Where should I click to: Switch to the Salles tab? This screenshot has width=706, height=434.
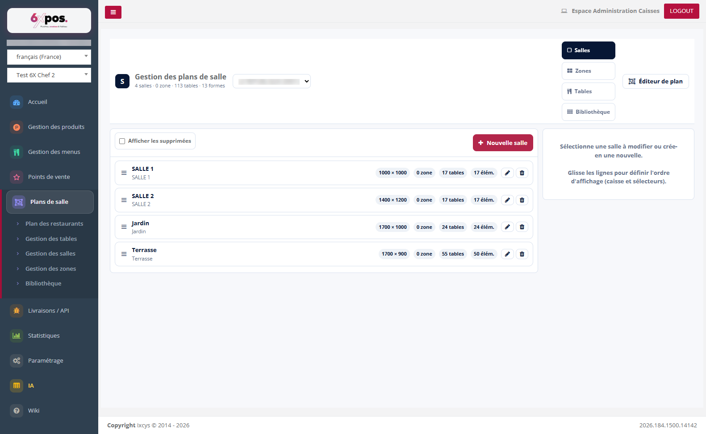coord(589,50)
